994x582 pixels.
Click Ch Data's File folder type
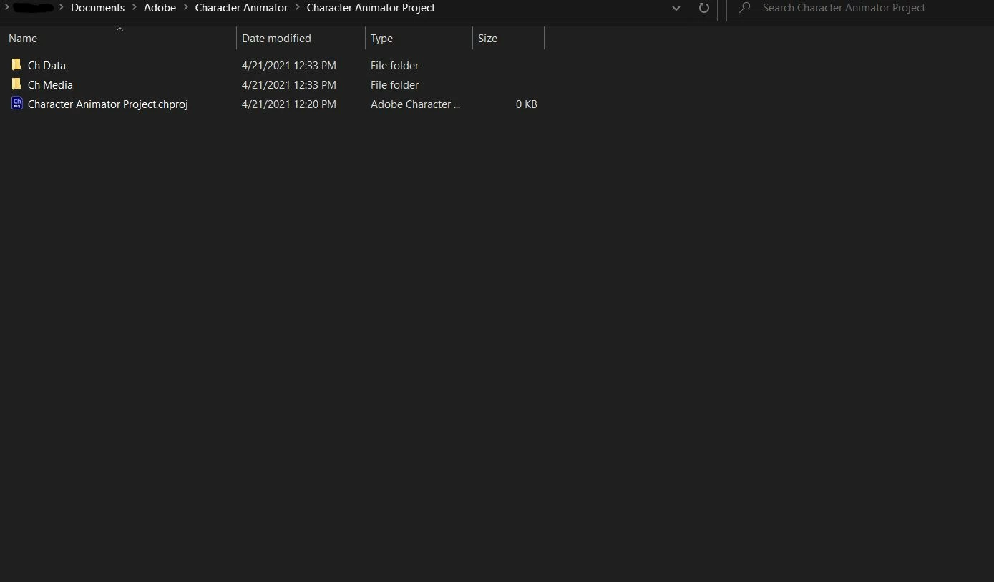tap(394, 65)
